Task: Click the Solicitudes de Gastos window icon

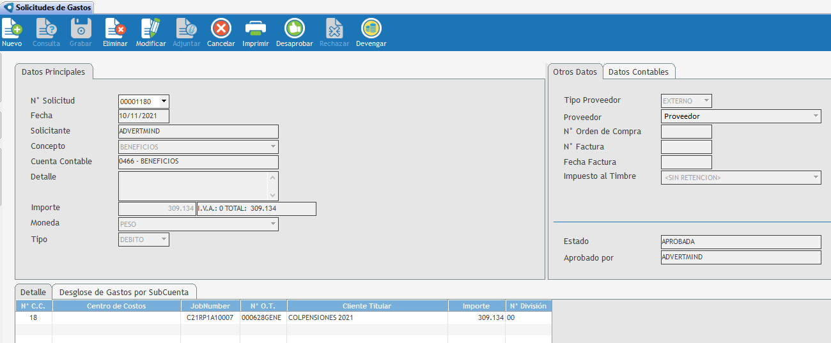Action: click(8, 8)
